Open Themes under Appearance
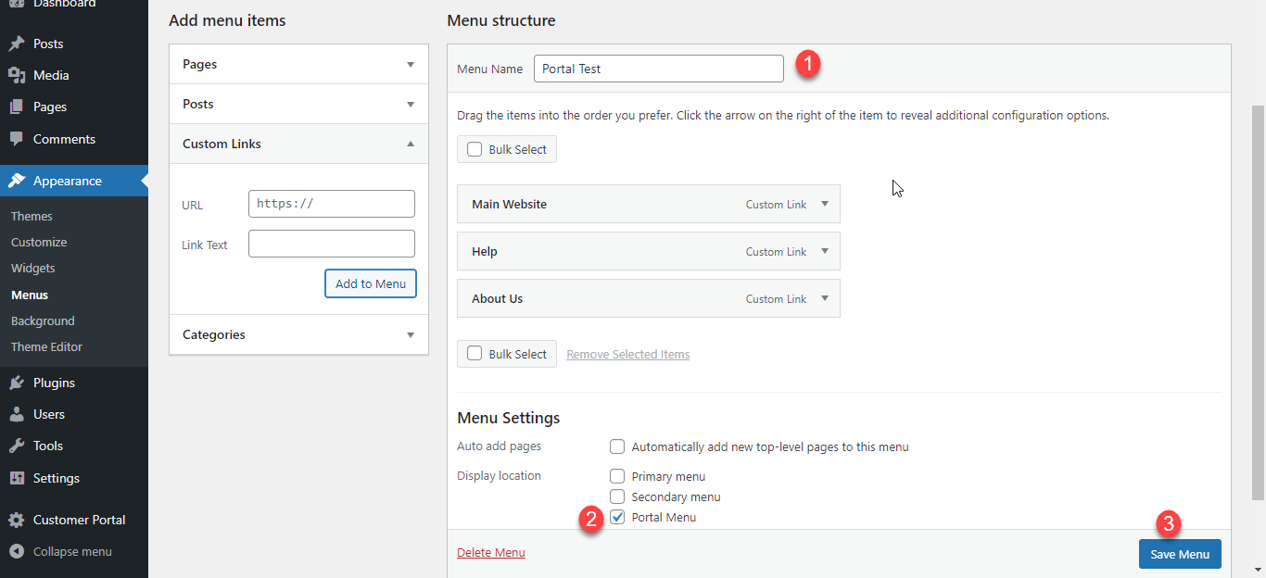Viewport: 1266px width, 578px height. point(32,216)
